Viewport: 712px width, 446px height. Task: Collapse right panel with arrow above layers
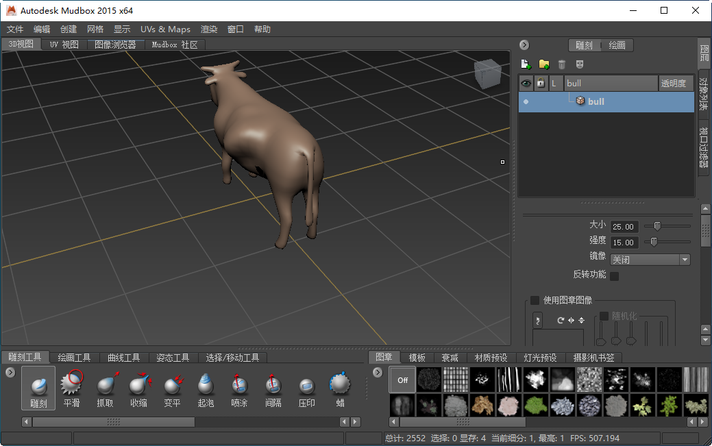click(524, 45)
